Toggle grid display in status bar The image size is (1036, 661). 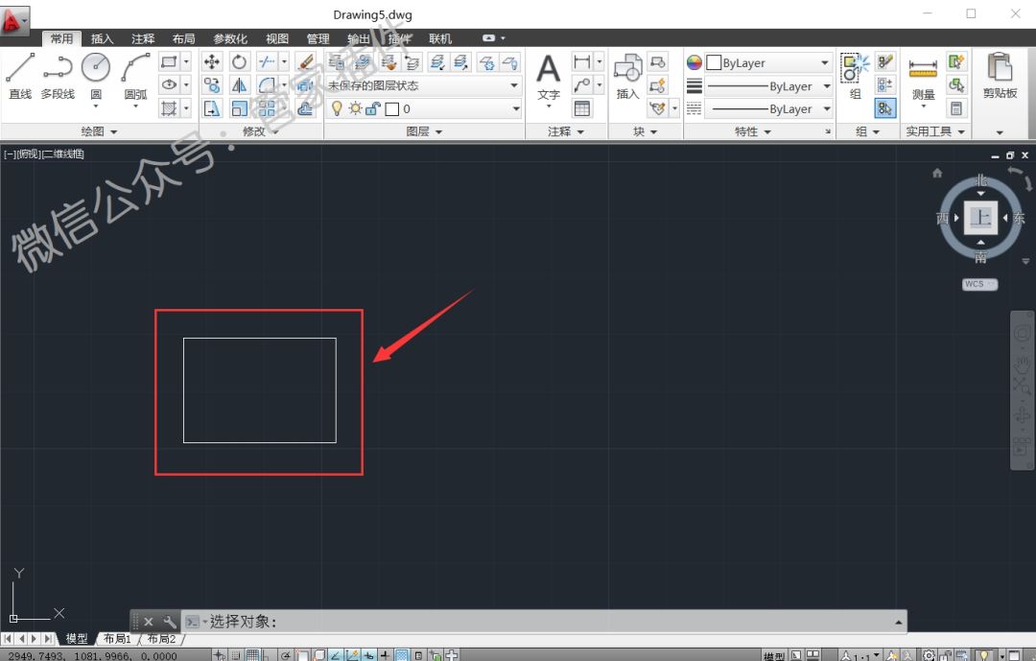(252, 655)
